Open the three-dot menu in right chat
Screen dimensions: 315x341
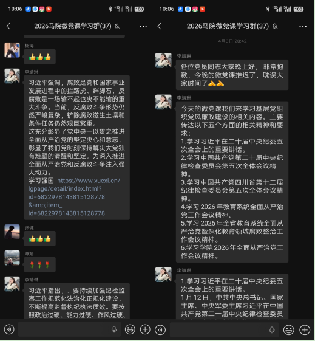coord(303,26)
